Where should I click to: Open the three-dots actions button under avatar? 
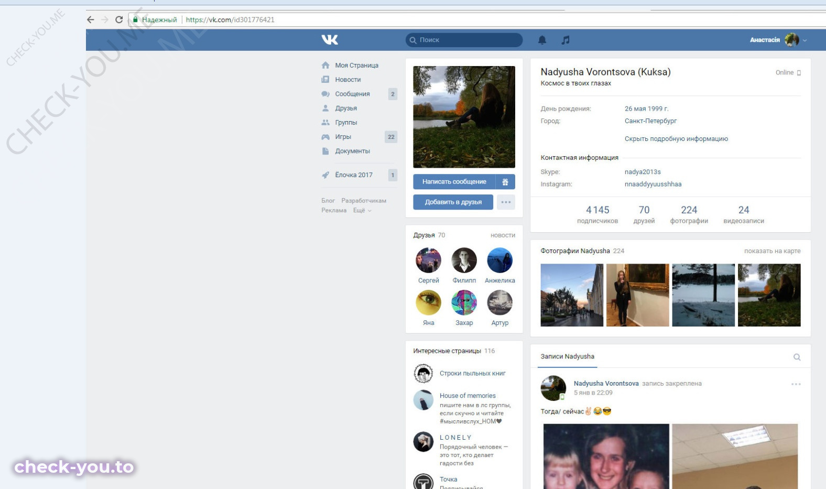tap(506, 202)
